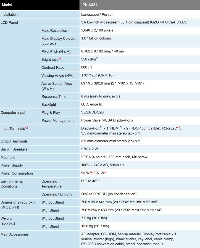Click the 'Plug & Play' label
Viewport: 200px width, 248px height.
pyautogui.click(x=51, y=113)
